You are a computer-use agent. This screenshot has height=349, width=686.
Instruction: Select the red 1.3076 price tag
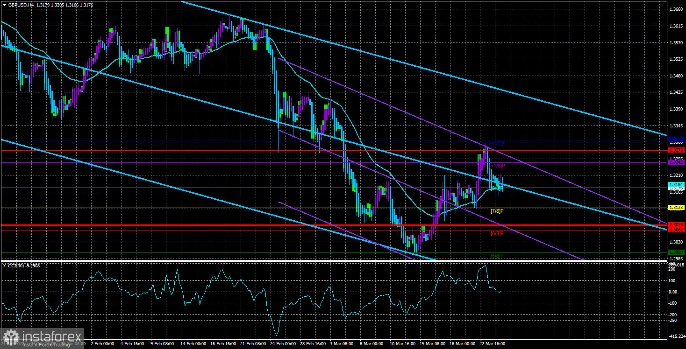click(x=677, y=225)
